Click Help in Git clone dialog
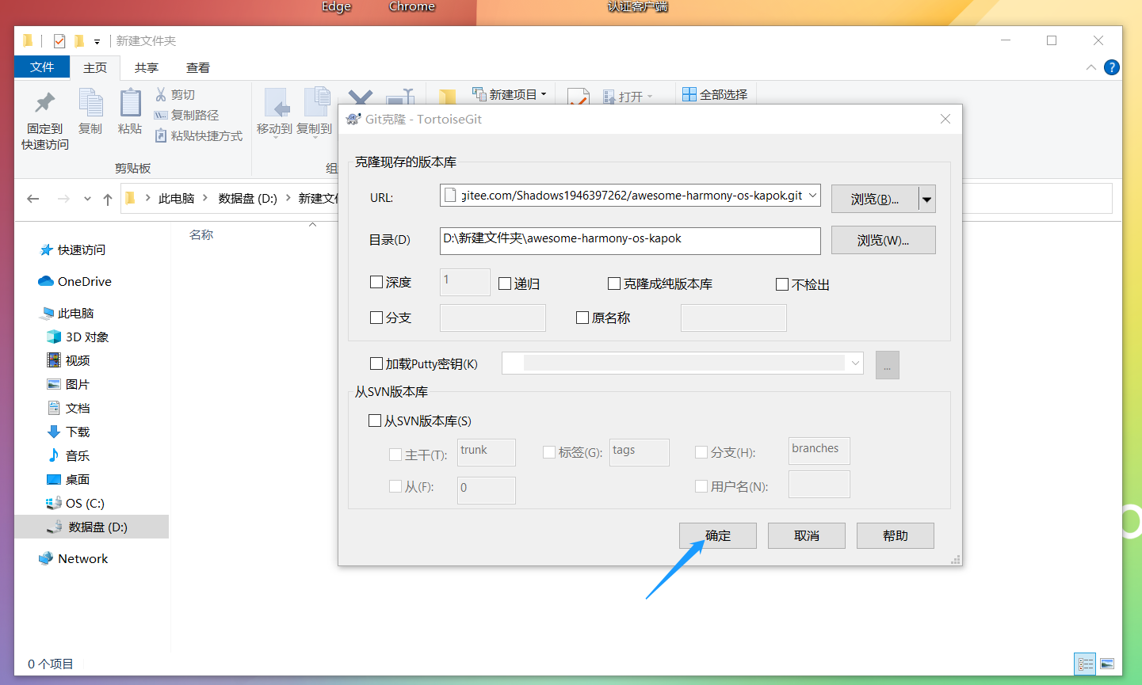 pyautogui.click(x=896, y=536)
